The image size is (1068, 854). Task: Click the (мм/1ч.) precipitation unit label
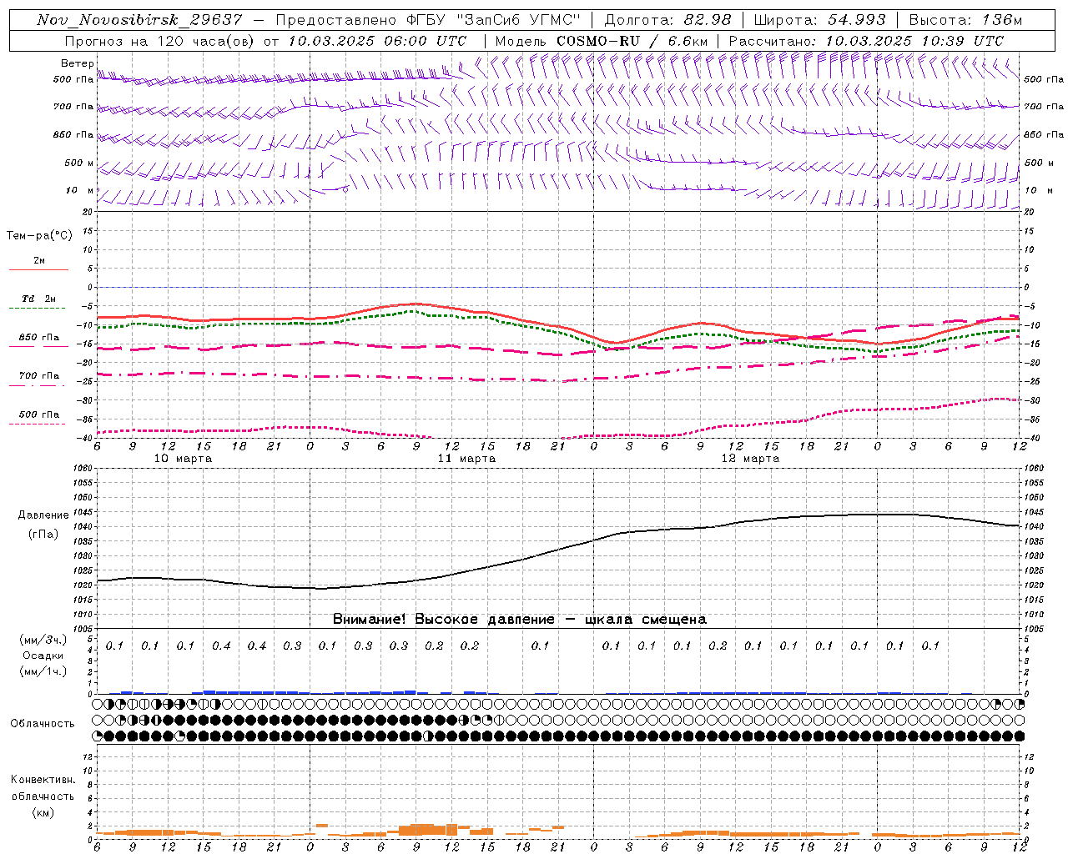pos(43,671)
